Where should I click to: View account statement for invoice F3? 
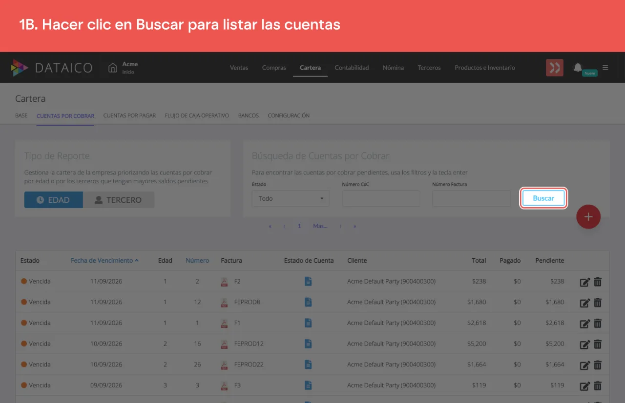point(308,385)
